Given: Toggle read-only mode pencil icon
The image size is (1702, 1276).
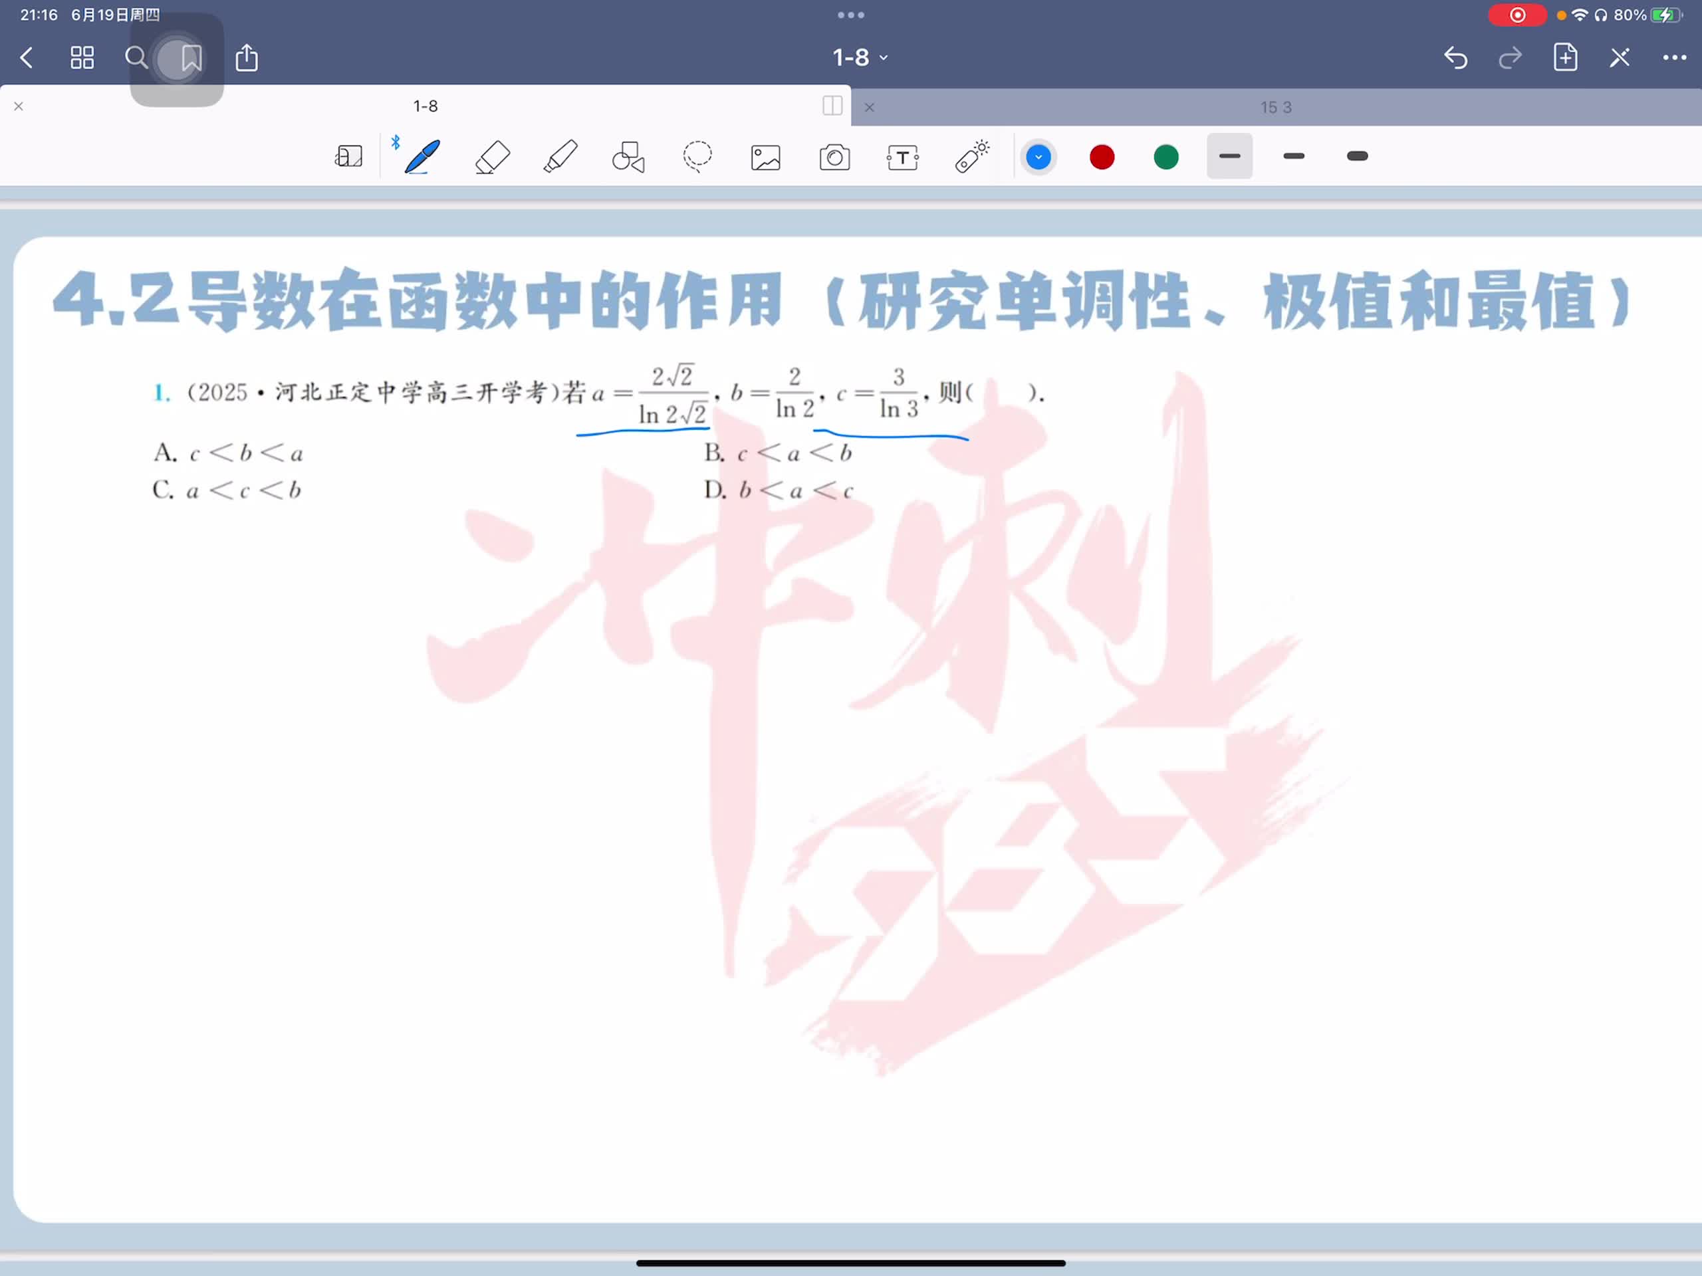Looking at the screenshot, I should [x=1620, y=58].
